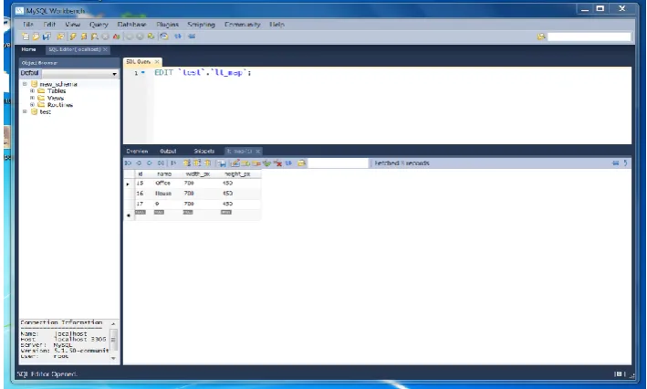
Task: Refresh result set blue arrows icon
Action: [x=288, y=163]
